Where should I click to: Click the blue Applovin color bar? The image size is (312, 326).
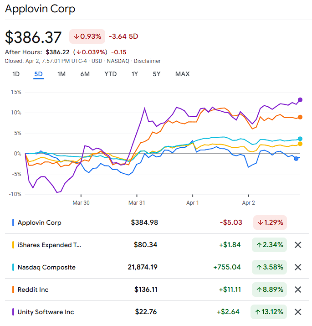(x=13, y=223)
